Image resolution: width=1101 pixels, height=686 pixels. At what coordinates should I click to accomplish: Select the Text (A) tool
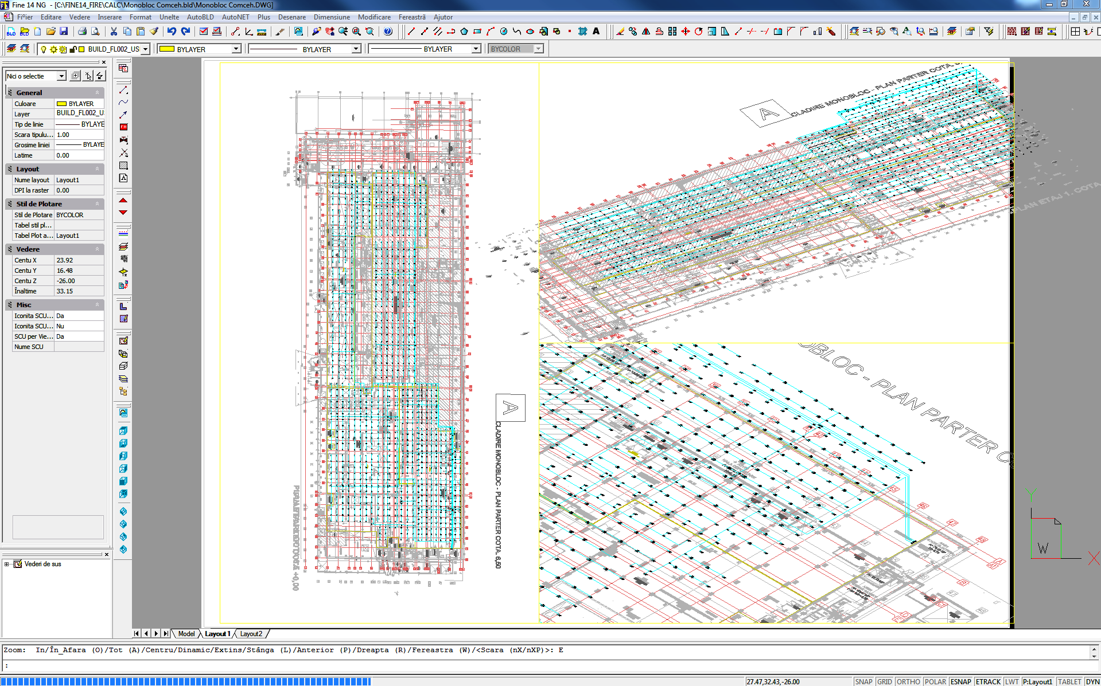[596, 32]
